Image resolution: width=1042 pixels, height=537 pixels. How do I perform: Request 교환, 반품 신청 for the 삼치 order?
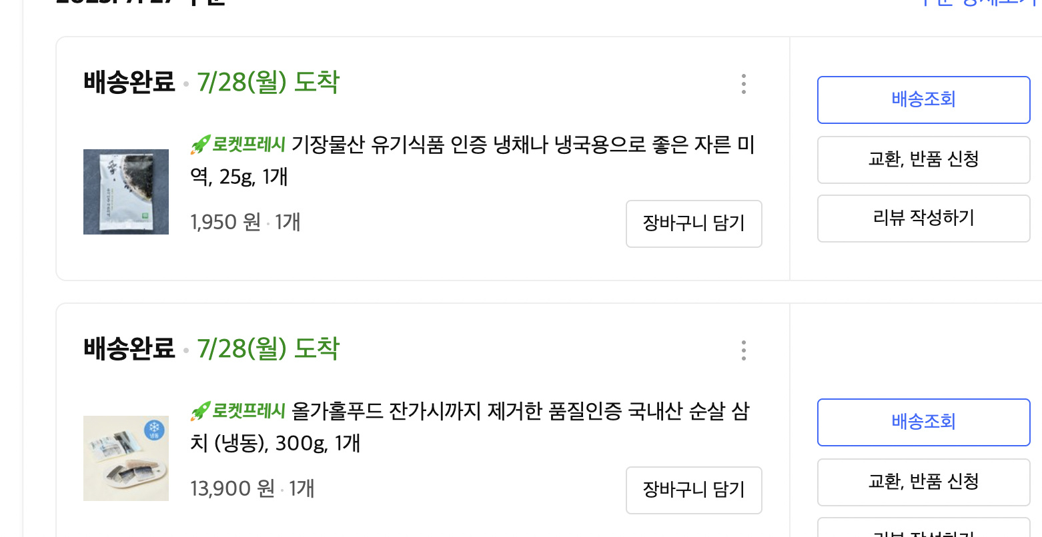click(x=924, y=482)
